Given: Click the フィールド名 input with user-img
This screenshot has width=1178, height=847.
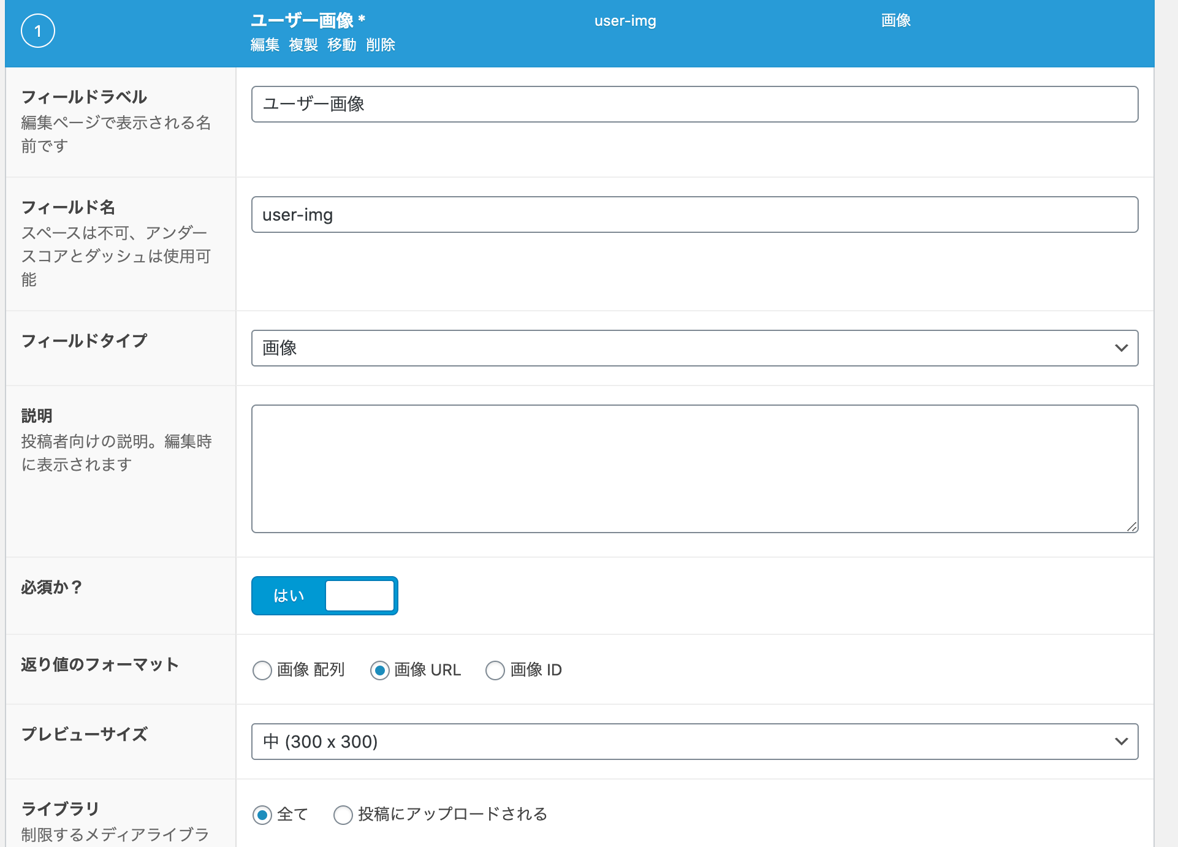Looking at the screenshot, I should tap(694, 215).
